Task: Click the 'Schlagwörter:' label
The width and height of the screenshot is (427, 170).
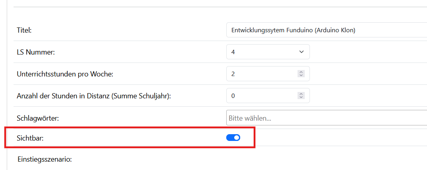Action: pos(37,118)
